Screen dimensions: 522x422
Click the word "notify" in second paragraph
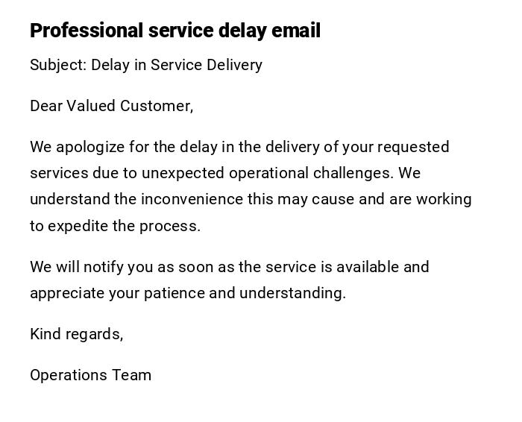(104, 267)
